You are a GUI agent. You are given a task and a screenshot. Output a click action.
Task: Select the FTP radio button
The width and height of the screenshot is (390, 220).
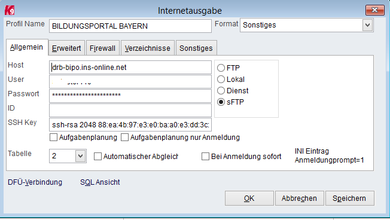(x=221, y=68)
